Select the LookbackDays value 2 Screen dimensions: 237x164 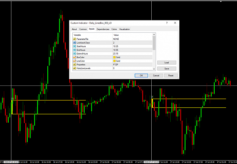pos(114,43)
